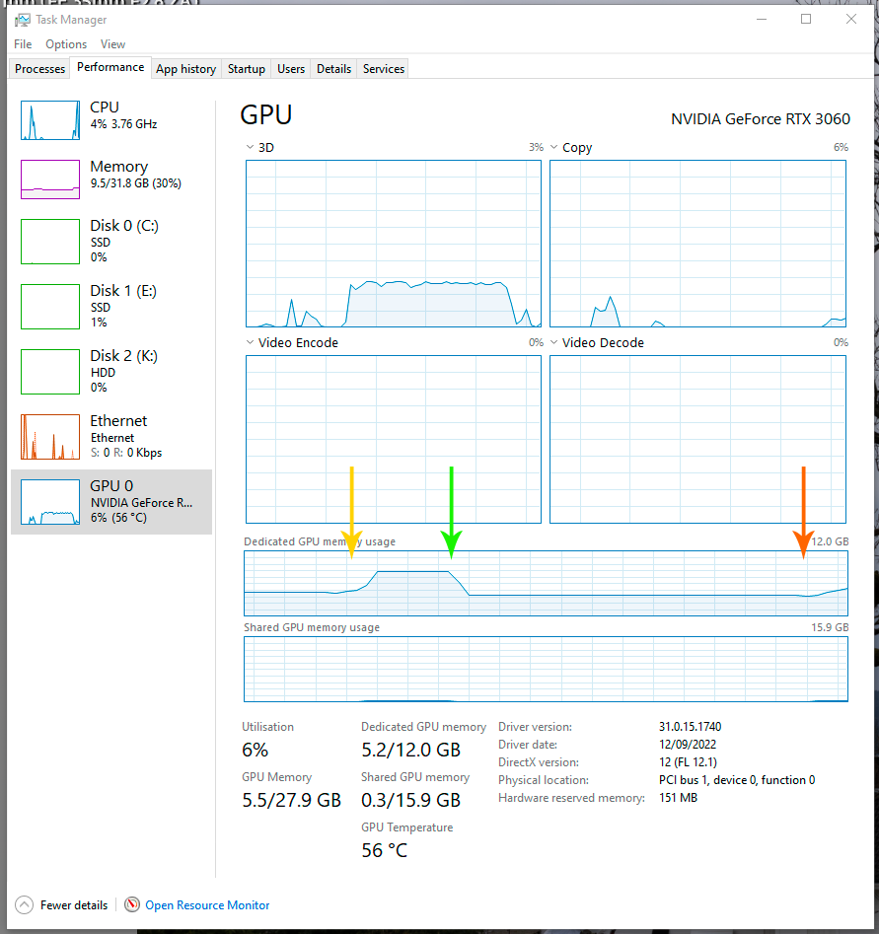This screenshot has width=879, height=934.
Task: Select the Memory usage mini graph
Action: [x=50, y=180]
